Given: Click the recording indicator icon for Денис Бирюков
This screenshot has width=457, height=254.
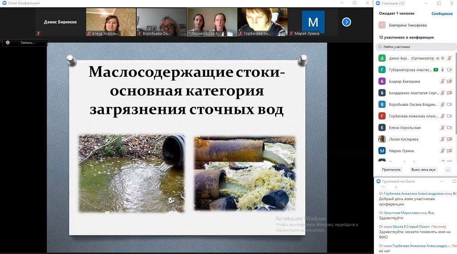Looking at the screenshot, I should pos(442,58).
